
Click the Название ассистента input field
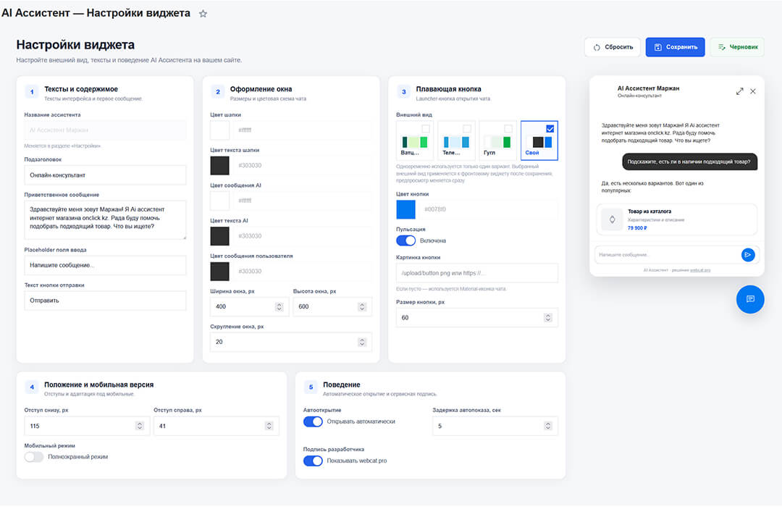(x=105, y=130)
